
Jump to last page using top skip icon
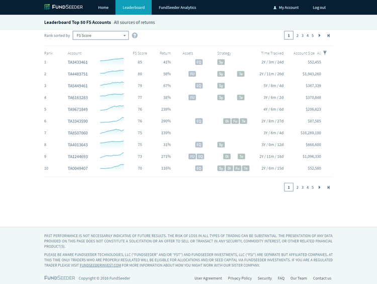tap(328, 35)
